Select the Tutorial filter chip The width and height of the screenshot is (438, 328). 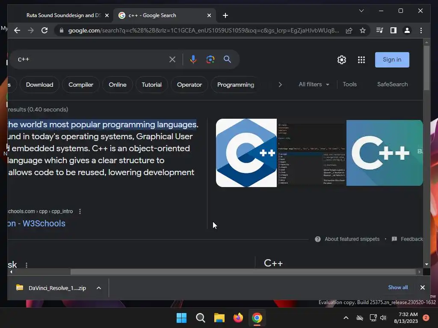151,85
